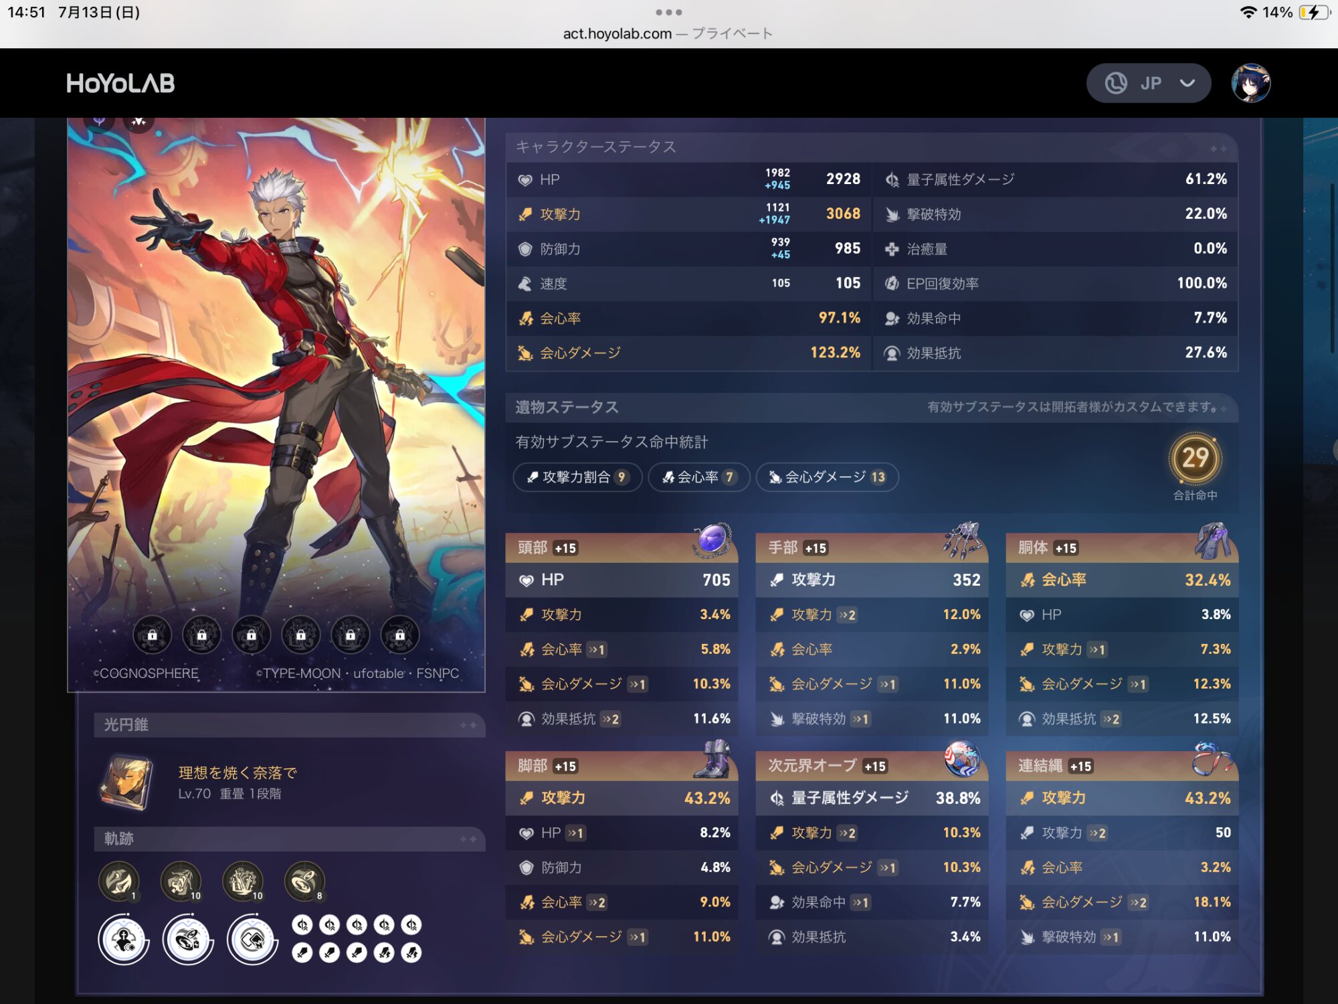The height and width of the screenshot is (1004, 1338).
Task: Click the 軌跡 section header
Action: 290,839
